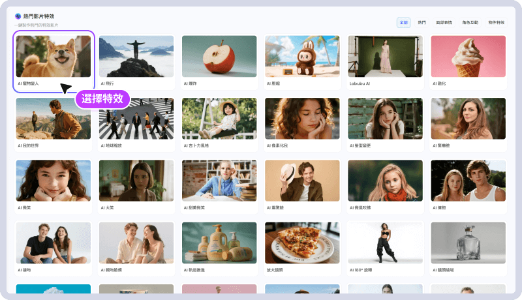The width and height of the screenshot is (522, 300).
Task: Pick the glass perfume bottle effect
Action: [x=468, y=243]
